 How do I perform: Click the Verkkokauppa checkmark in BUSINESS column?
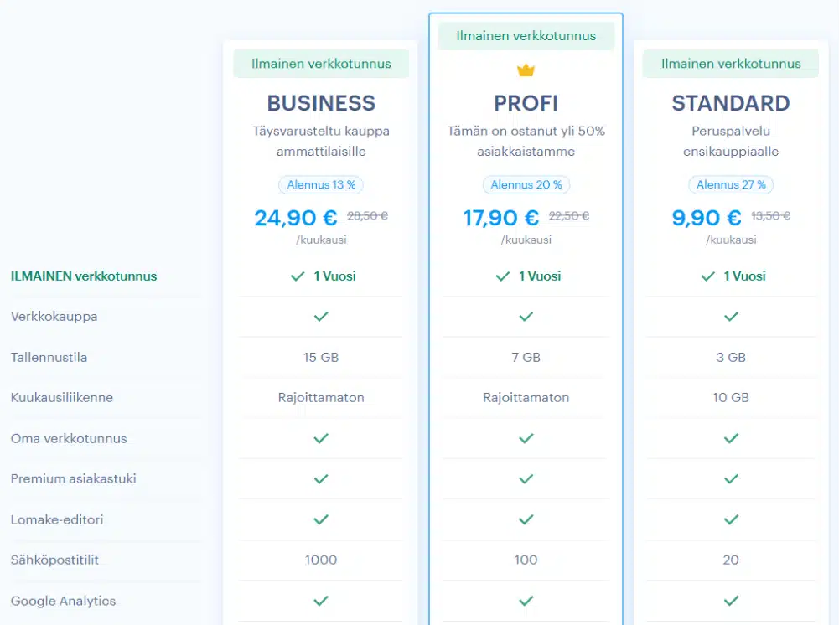321,317
